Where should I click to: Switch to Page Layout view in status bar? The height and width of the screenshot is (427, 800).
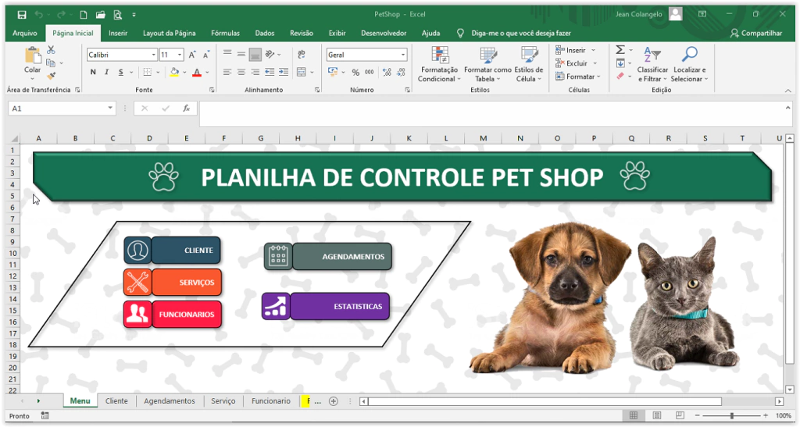click(x=653, y=416)
